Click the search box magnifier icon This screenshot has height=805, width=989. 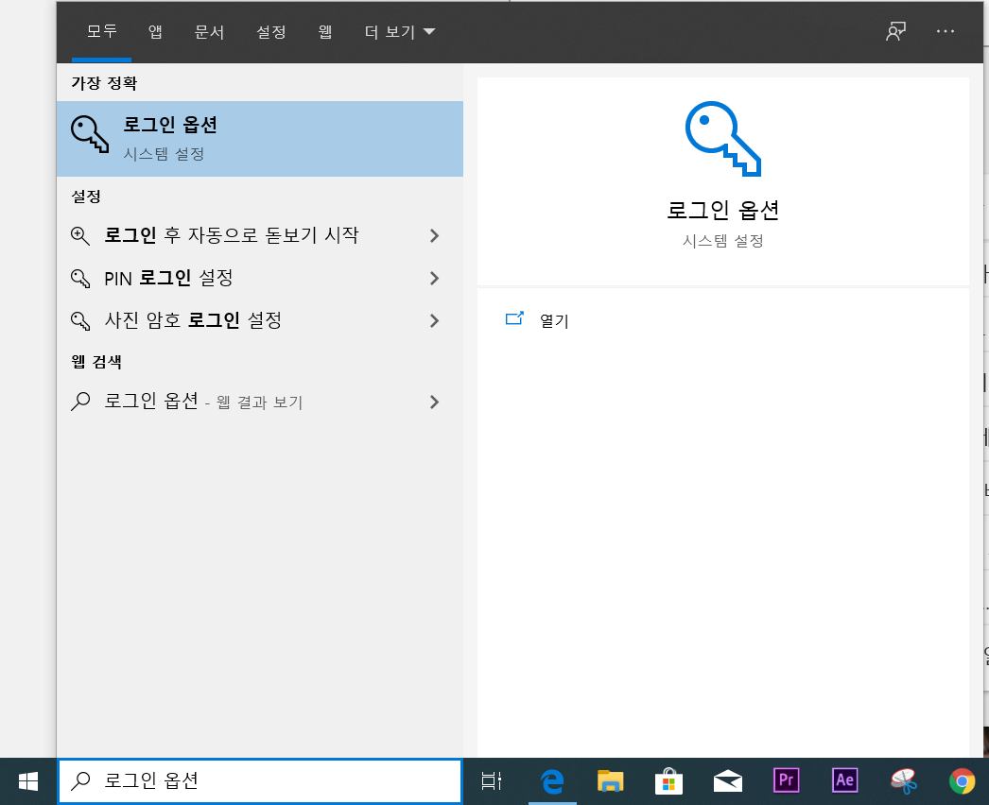coord(80,781)
